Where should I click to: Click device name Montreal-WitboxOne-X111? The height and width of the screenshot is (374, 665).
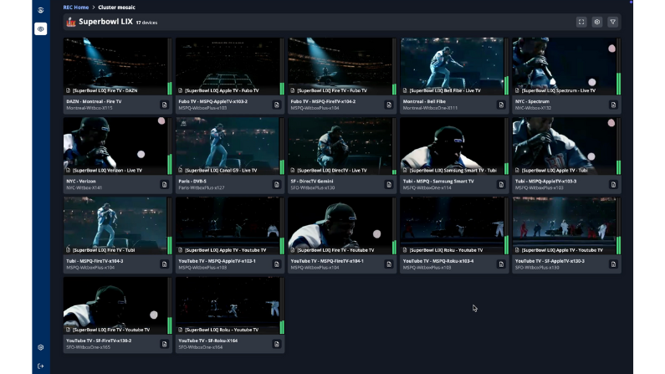pos(430,108)
